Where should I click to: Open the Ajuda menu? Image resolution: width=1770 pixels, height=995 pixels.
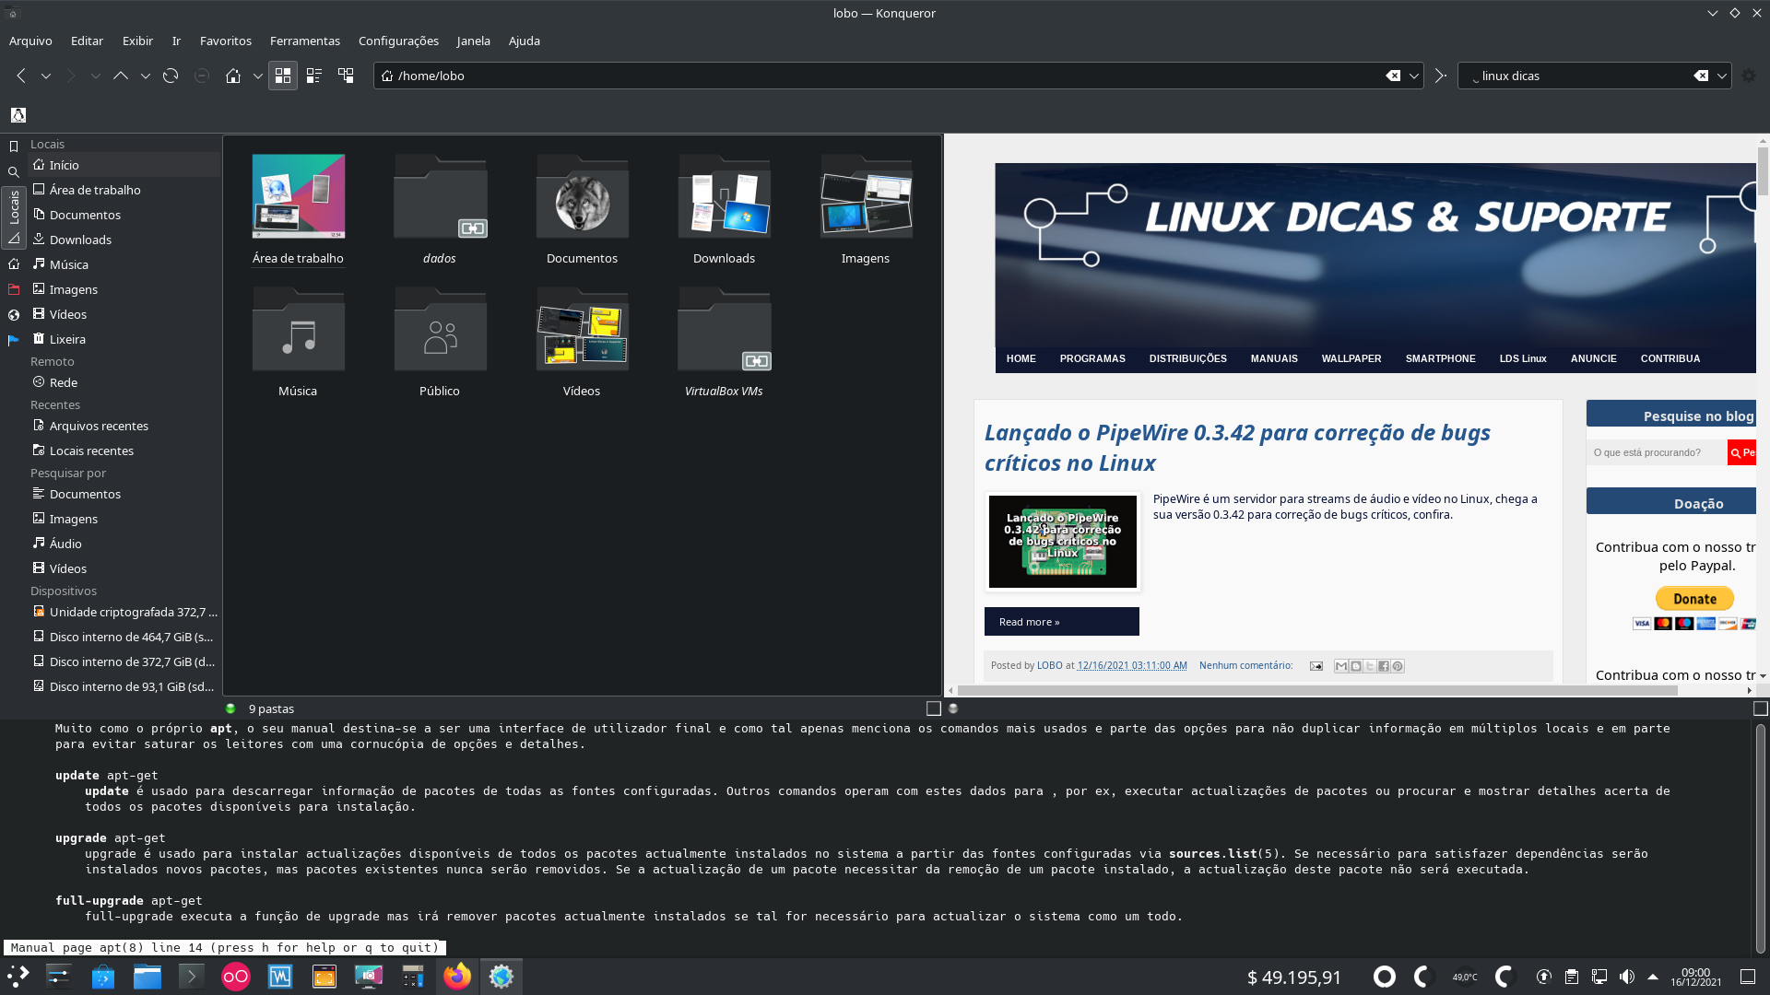tap(525, 41)
